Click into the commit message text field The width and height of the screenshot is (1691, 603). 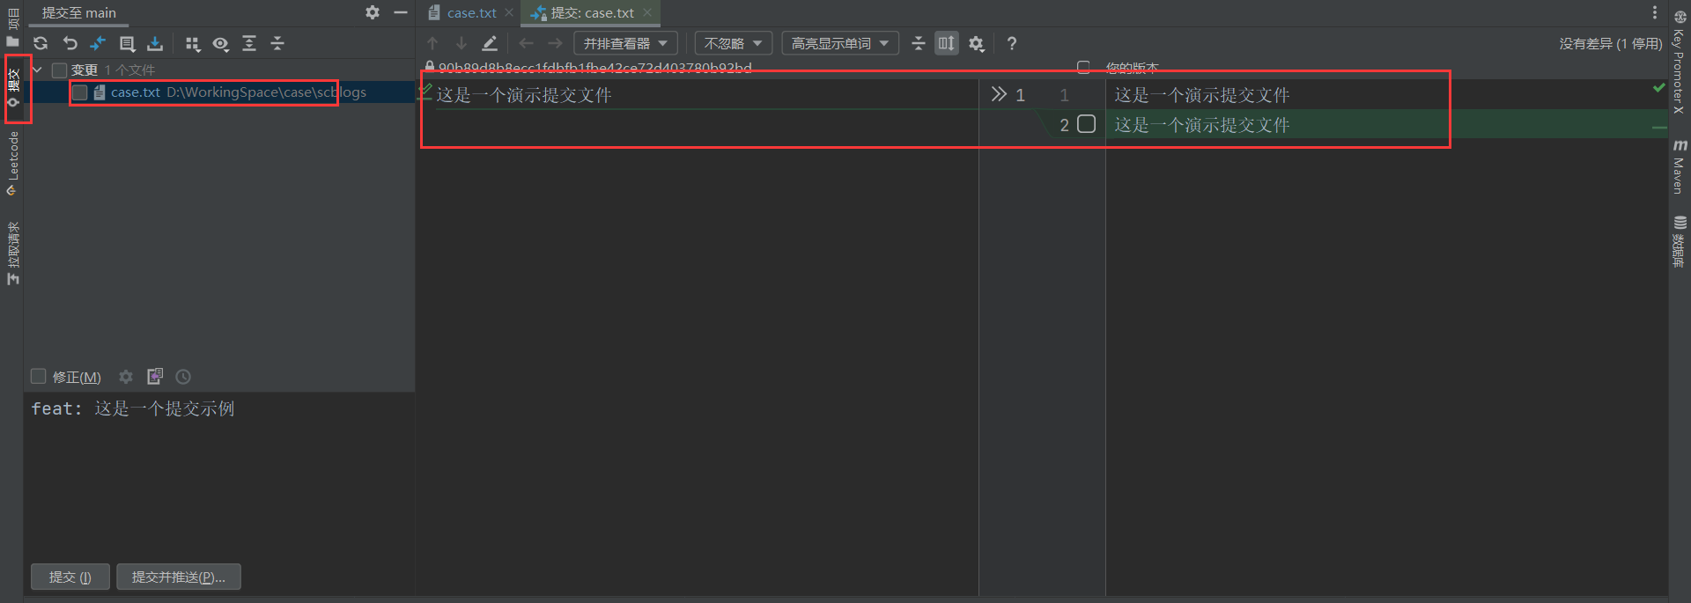[219, 475]
